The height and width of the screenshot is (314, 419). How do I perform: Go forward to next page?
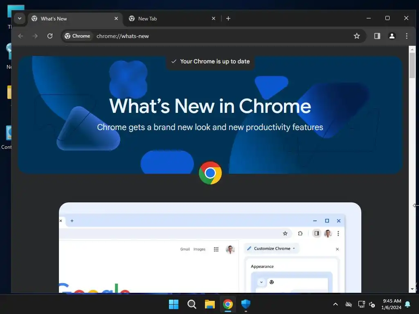[x=35, y=36]
